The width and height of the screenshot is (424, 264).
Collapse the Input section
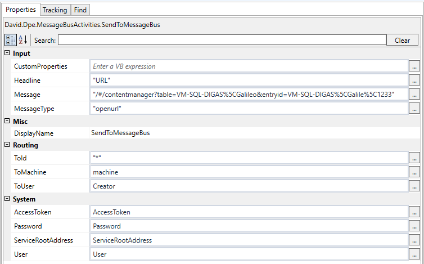[x=7, y=53]
